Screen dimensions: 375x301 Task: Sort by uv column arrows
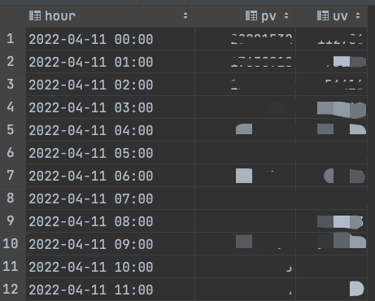pyautogui.click(x=358, y=15)
